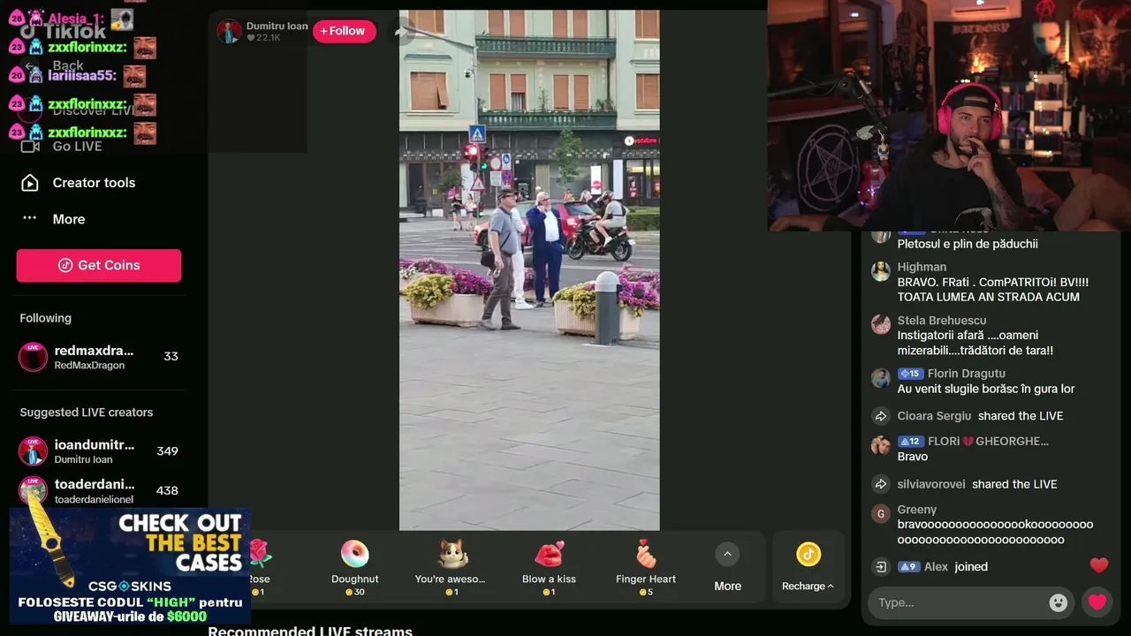Image resolution: width=1131 pixels, height=636 pixels.
Task: Open Creator tools in the sidebar
Action: pyautogui.click(x=94, y=183)
